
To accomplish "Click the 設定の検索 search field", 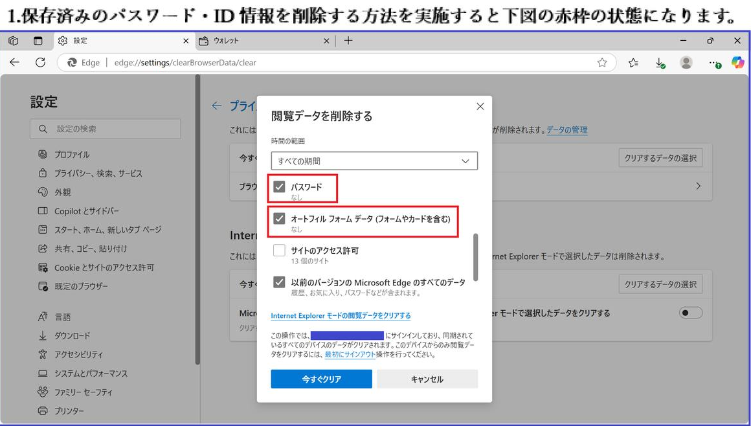I will [x=106, y=129].
